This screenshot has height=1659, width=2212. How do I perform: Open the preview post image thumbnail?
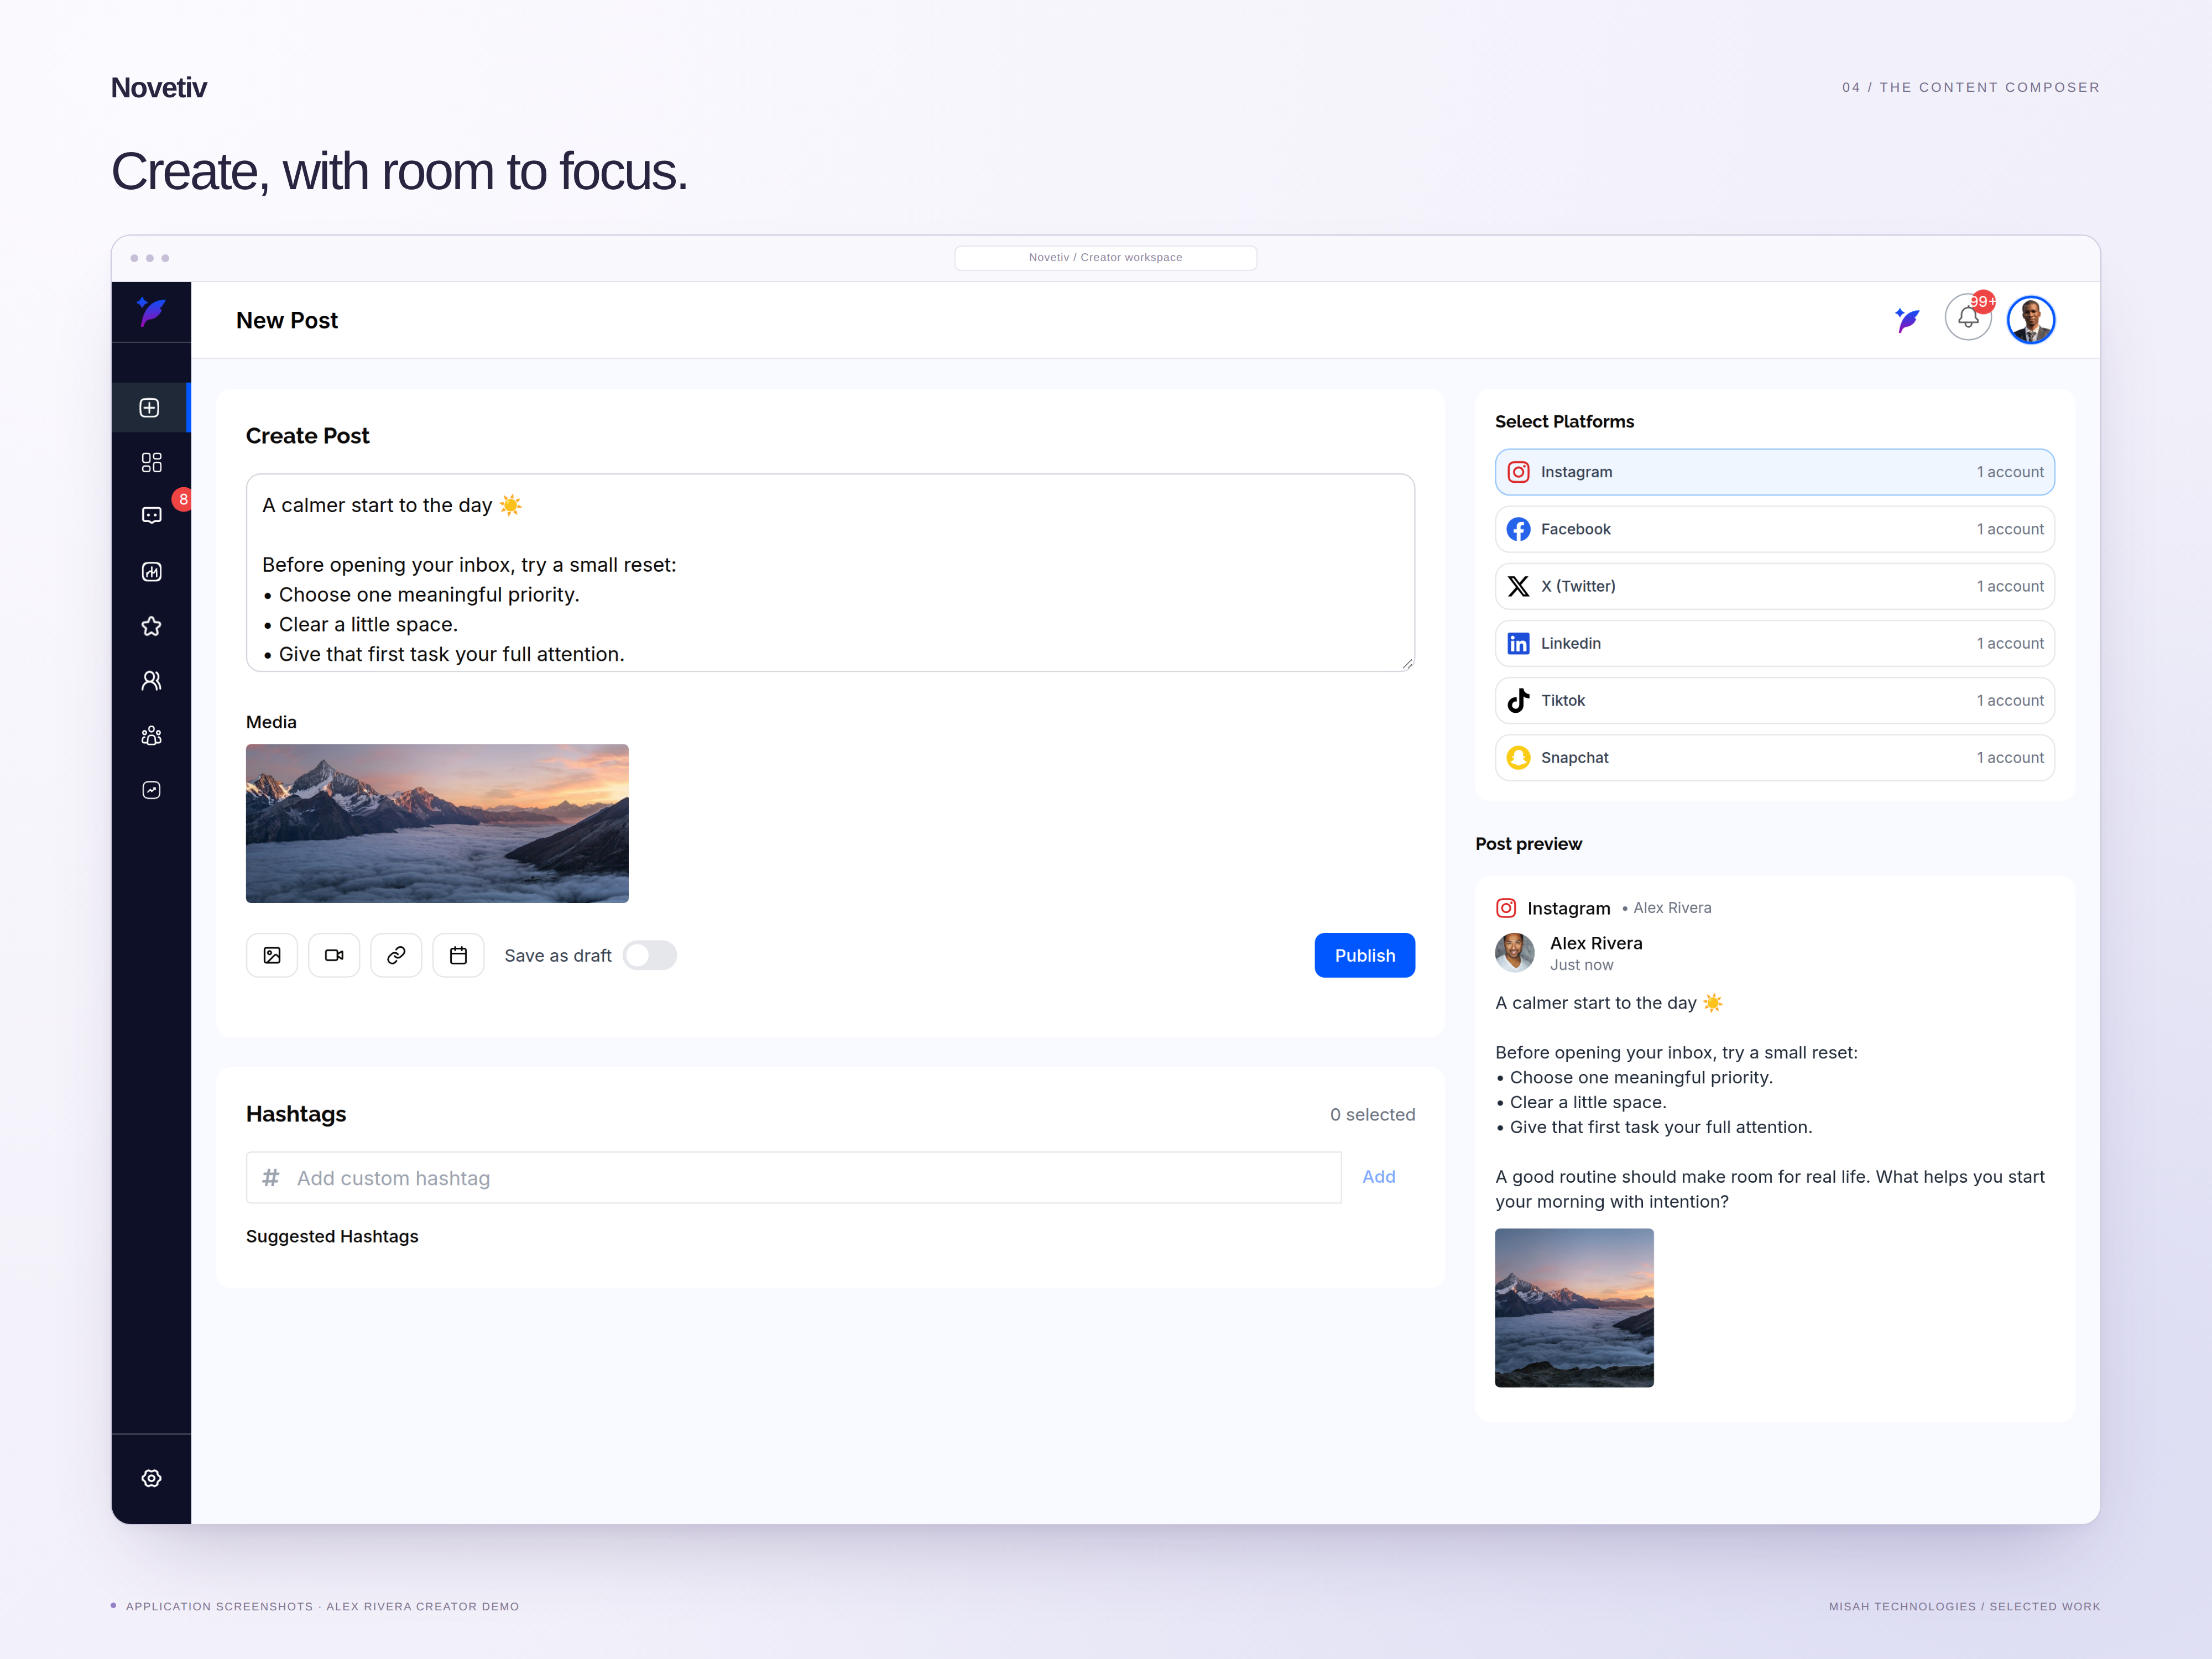point(1574,1307)
